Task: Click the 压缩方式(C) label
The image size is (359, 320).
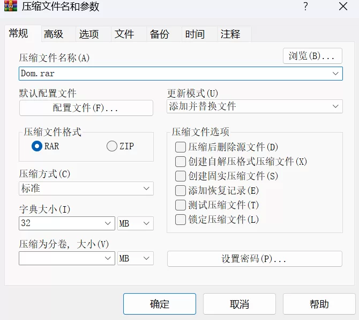Action: tap(44, 174)
